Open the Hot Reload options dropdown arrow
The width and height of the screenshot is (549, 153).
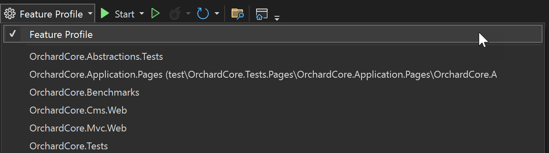click(188, 14)
